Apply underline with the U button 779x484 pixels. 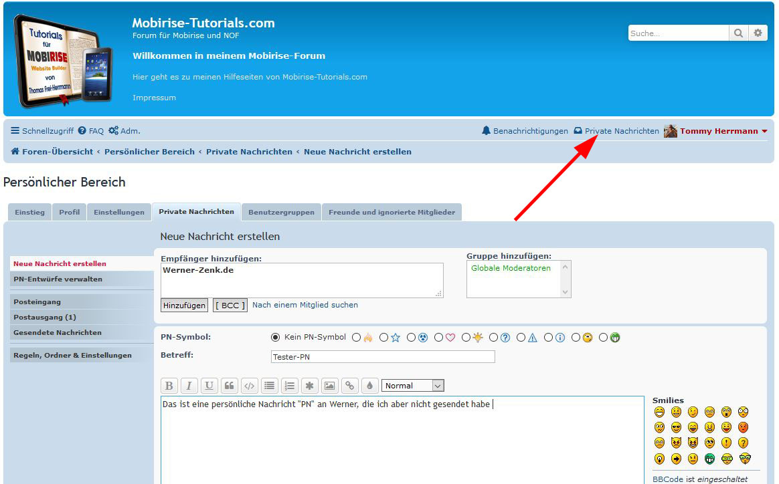point(209,386)
